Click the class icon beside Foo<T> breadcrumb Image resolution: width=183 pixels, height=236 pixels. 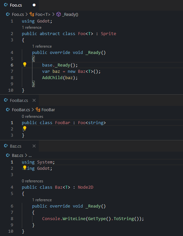tap(32, 14)
